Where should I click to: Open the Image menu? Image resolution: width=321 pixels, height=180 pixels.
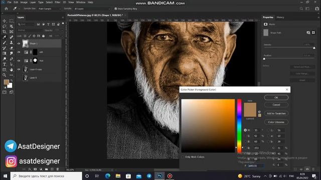tap(24, 2)
